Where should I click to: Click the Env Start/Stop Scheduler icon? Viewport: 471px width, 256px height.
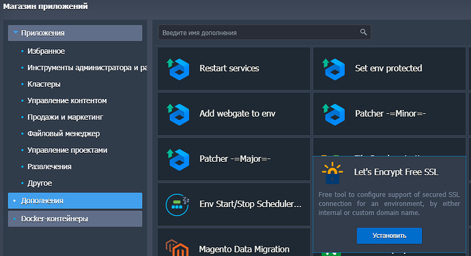coord(177,205)
